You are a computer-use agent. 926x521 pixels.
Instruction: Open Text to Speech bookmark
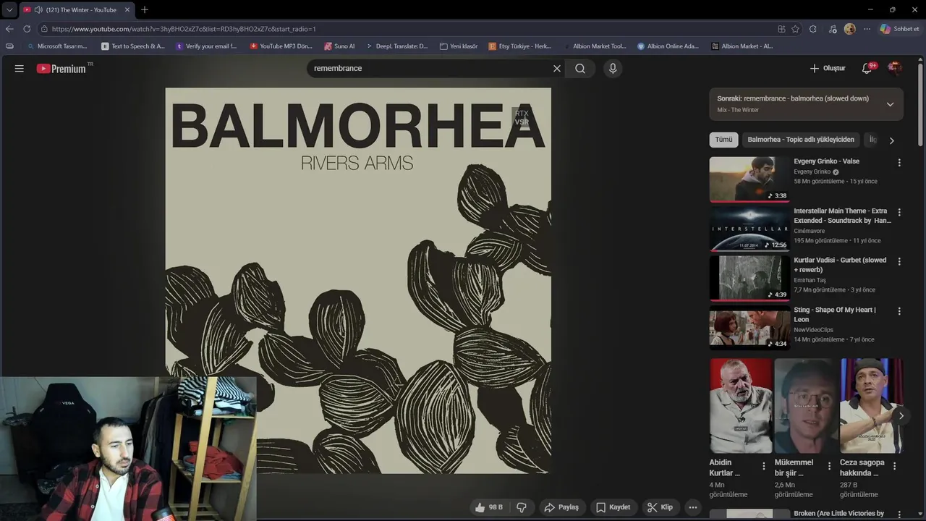tap(133, 46)
